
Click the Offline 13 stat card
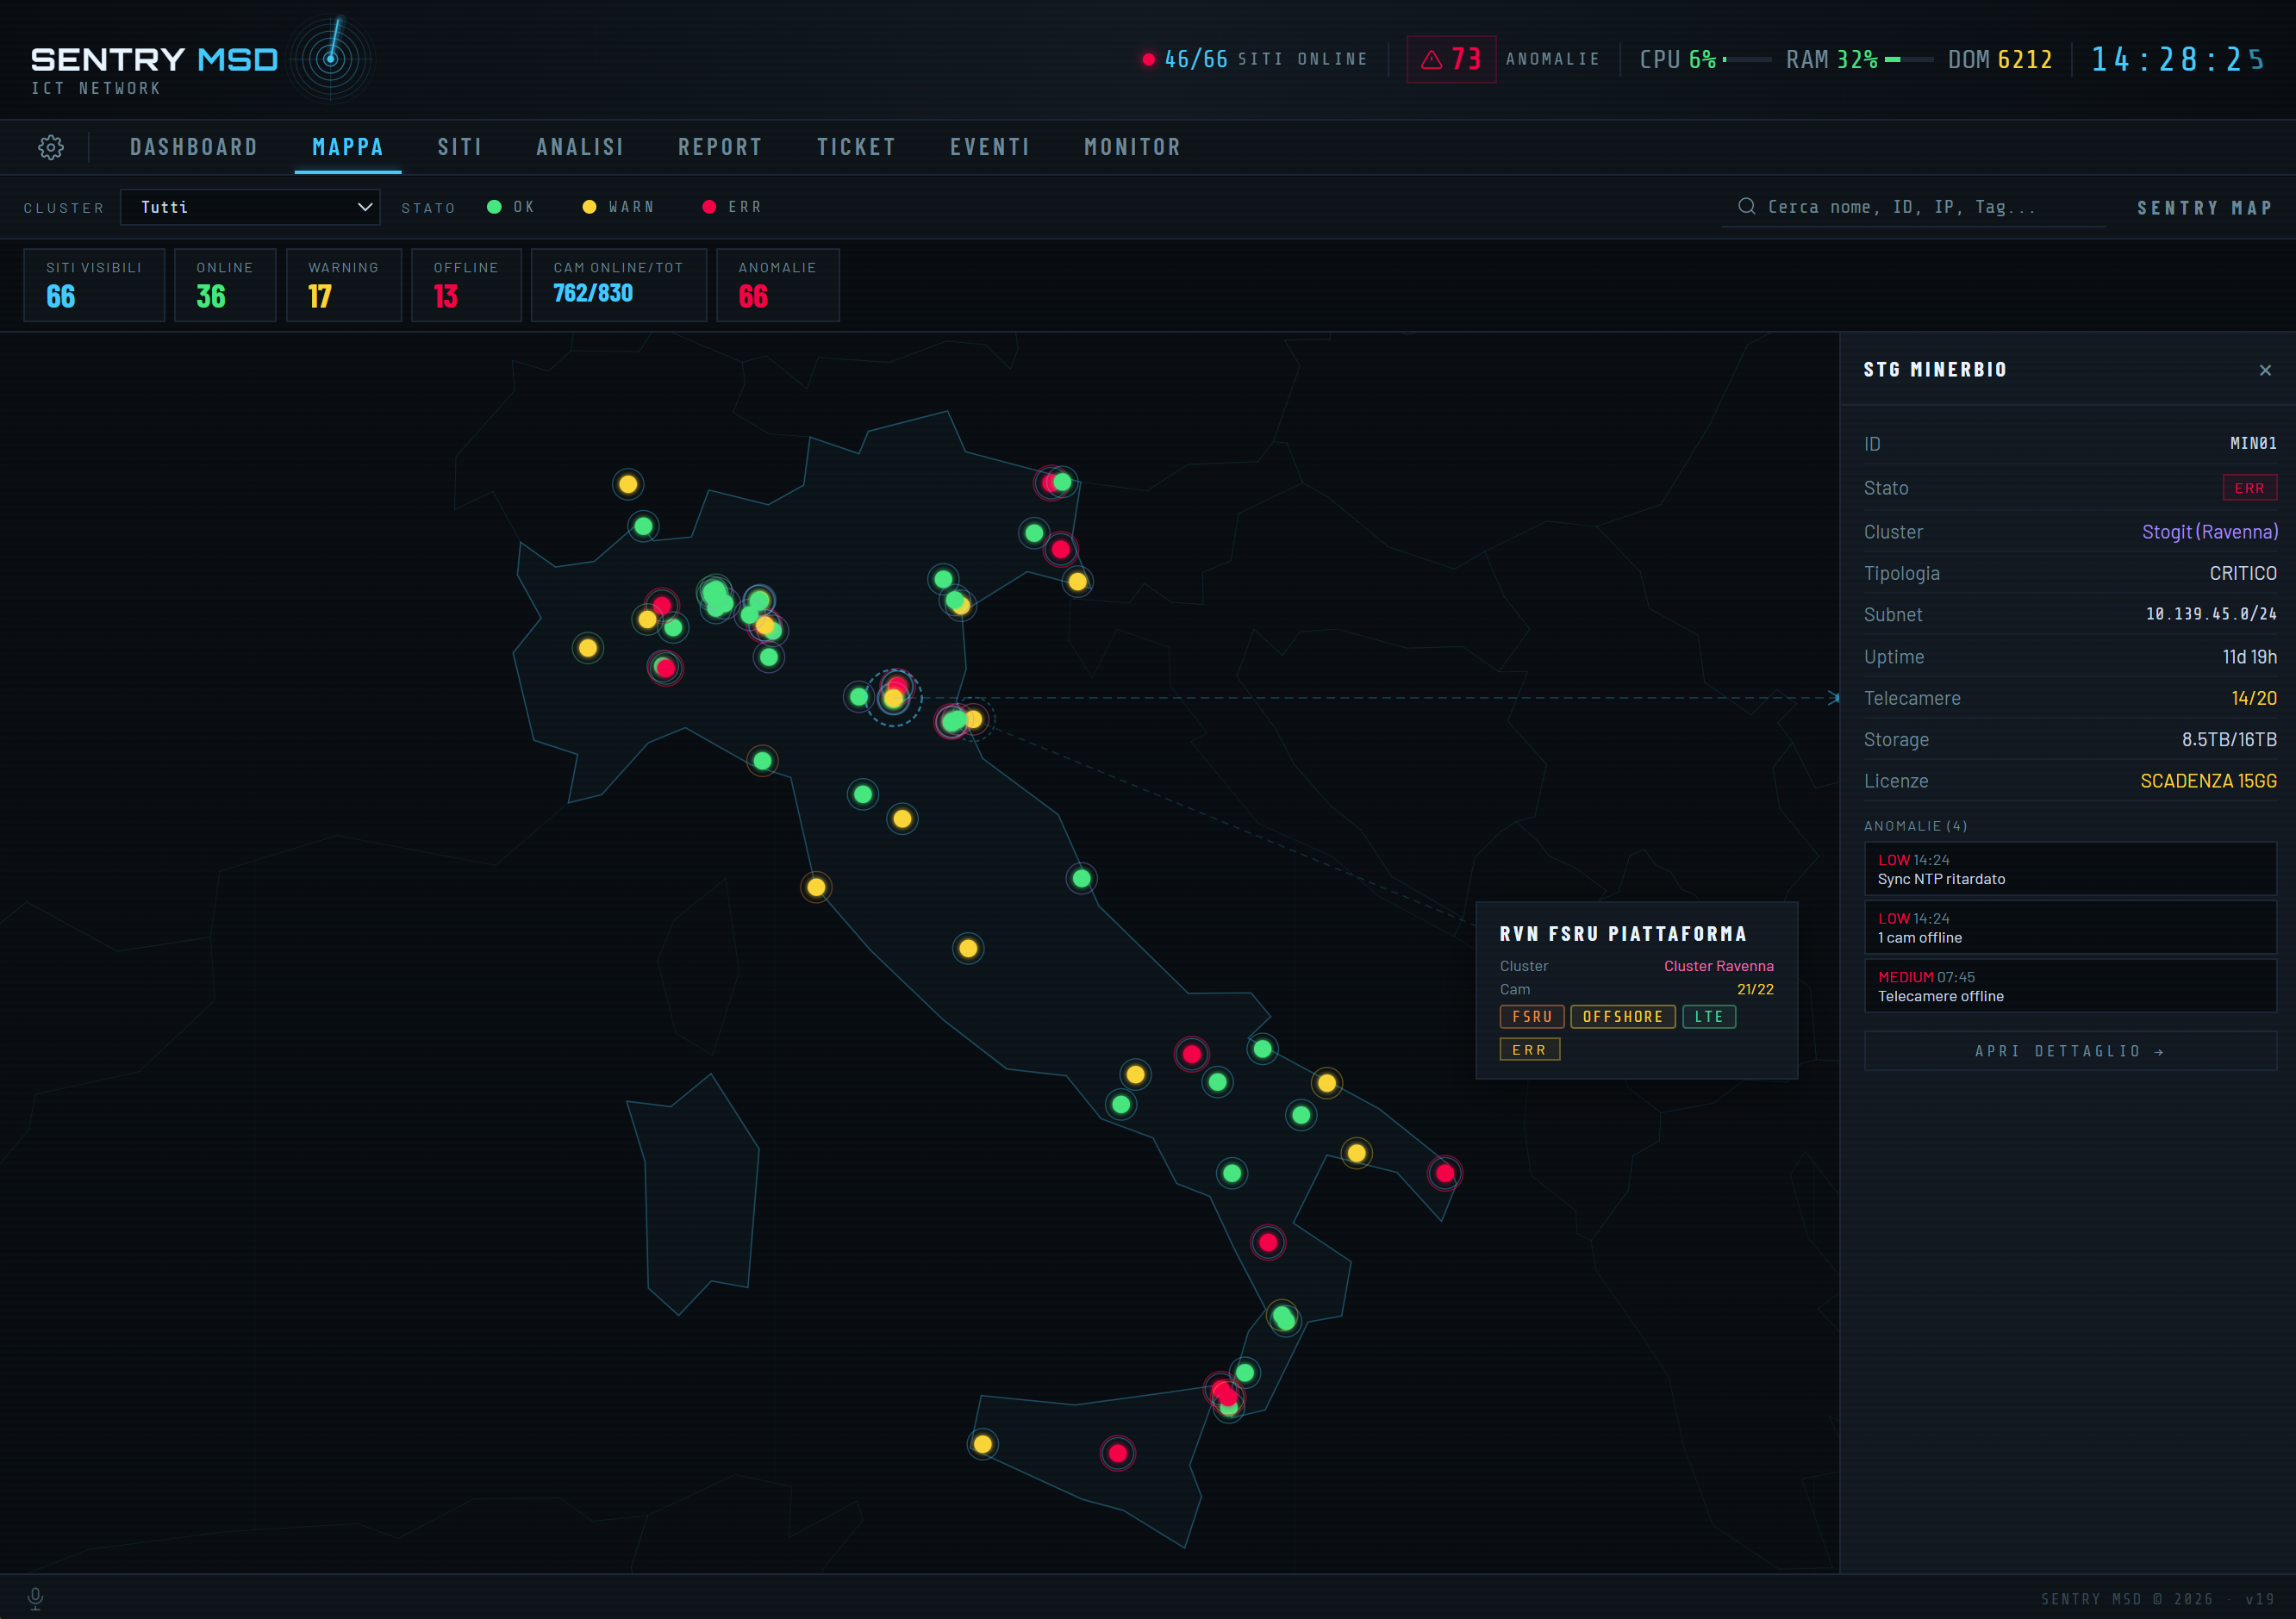pos(466,285)
